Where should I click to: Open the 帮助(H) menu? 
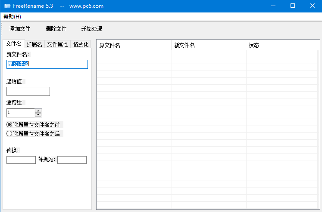(x=12, y=17)
